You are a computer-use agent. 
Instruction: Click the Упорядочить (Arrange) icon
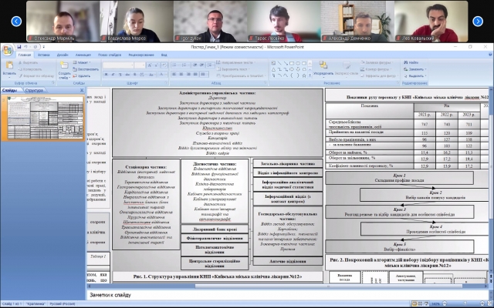[323, 65]
